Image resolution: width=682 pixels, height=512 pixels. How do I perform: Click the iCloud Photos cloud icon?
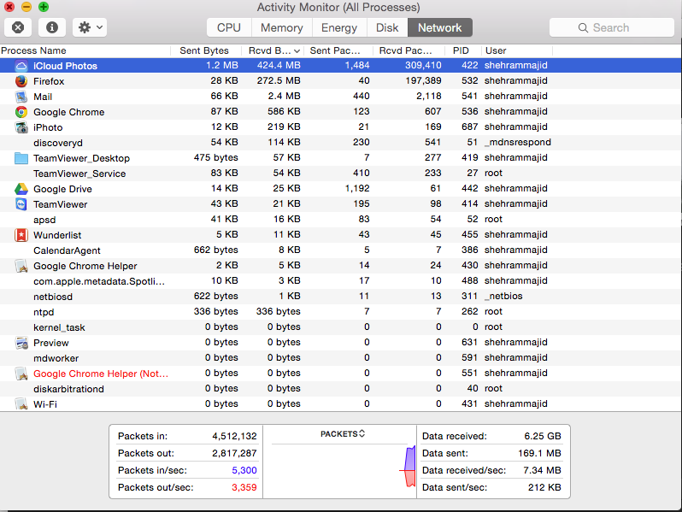click(21, 66)
